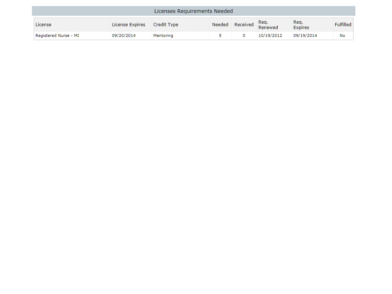Click the 09/19/2014 requirement expiration date
Viewport: 392px width, 294px height.
305,35
